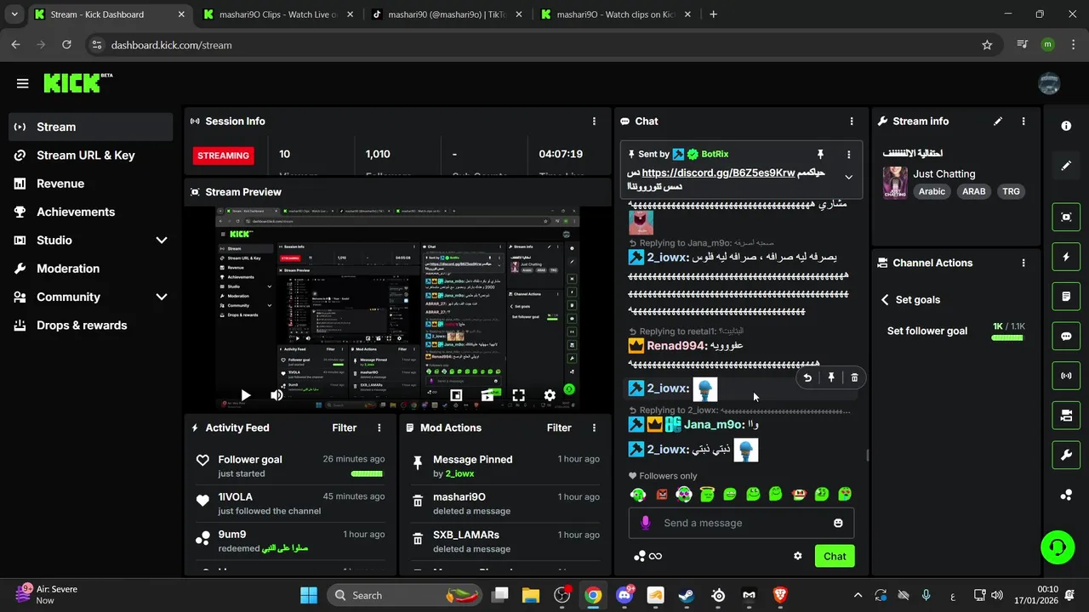
Task: Expand the Studio sidebar section
Action: [x=161, y=241]
